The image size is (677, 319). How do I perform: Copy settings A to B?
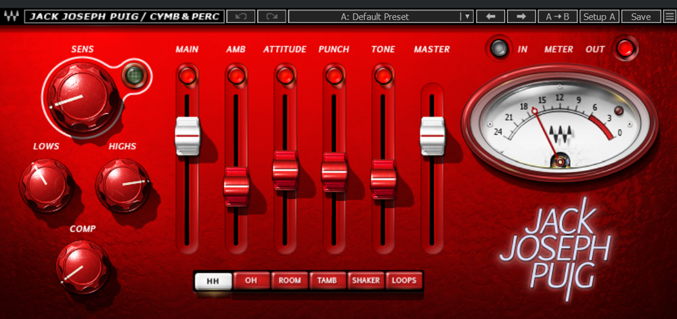pos(557,17)
